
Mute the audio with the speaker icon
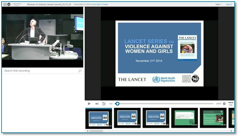tap(97, 104)
